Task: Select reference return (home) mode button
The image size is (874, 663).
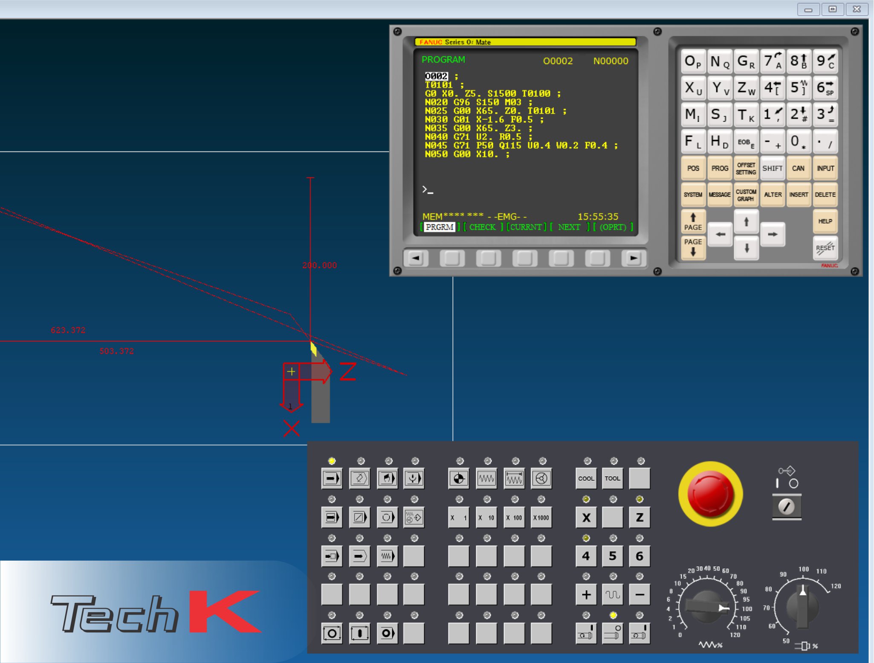Action: [x=458, y=478]
